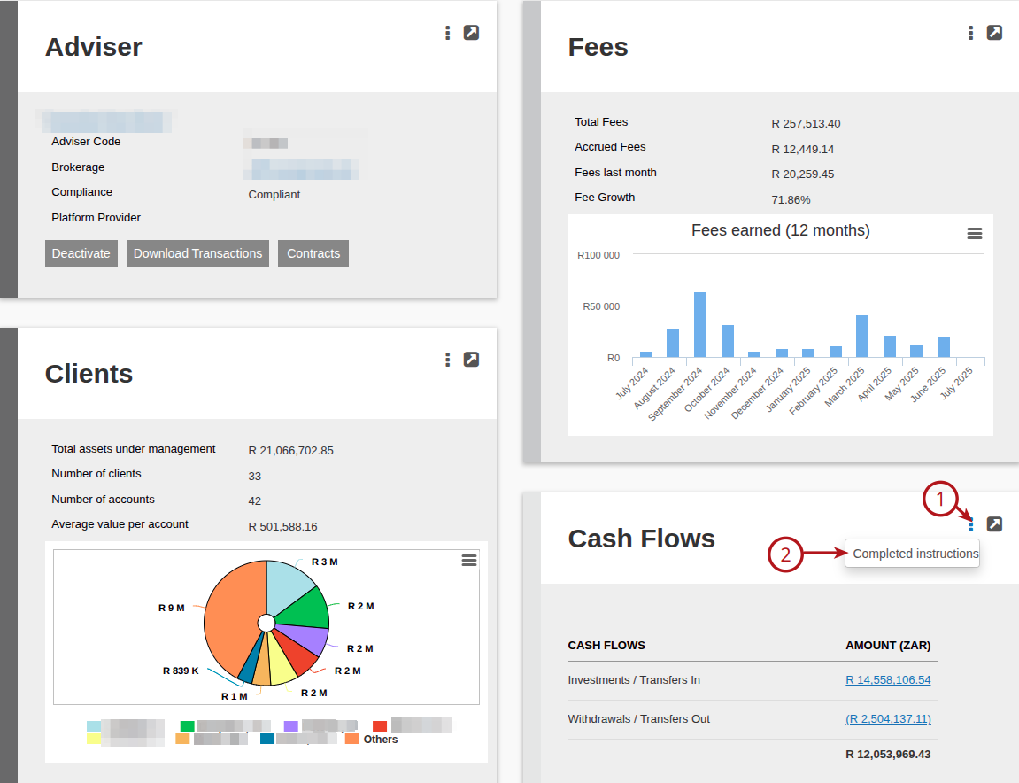Open the Clients card three-dot menu
This screenshot has width=1019, height=783.
coord(447,360)
